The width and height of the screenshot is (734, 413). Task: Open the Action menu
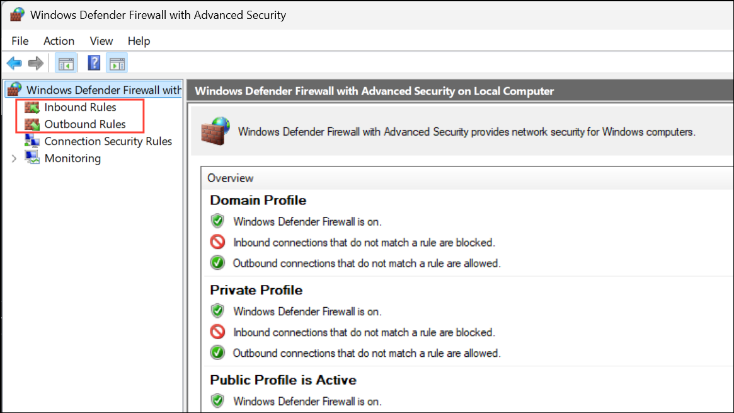59,41
